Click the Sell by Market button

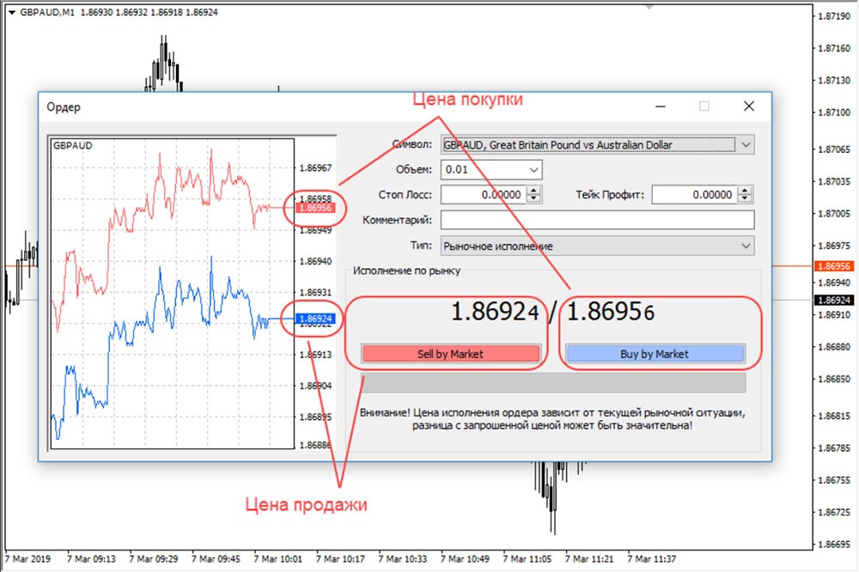point(450,354)
